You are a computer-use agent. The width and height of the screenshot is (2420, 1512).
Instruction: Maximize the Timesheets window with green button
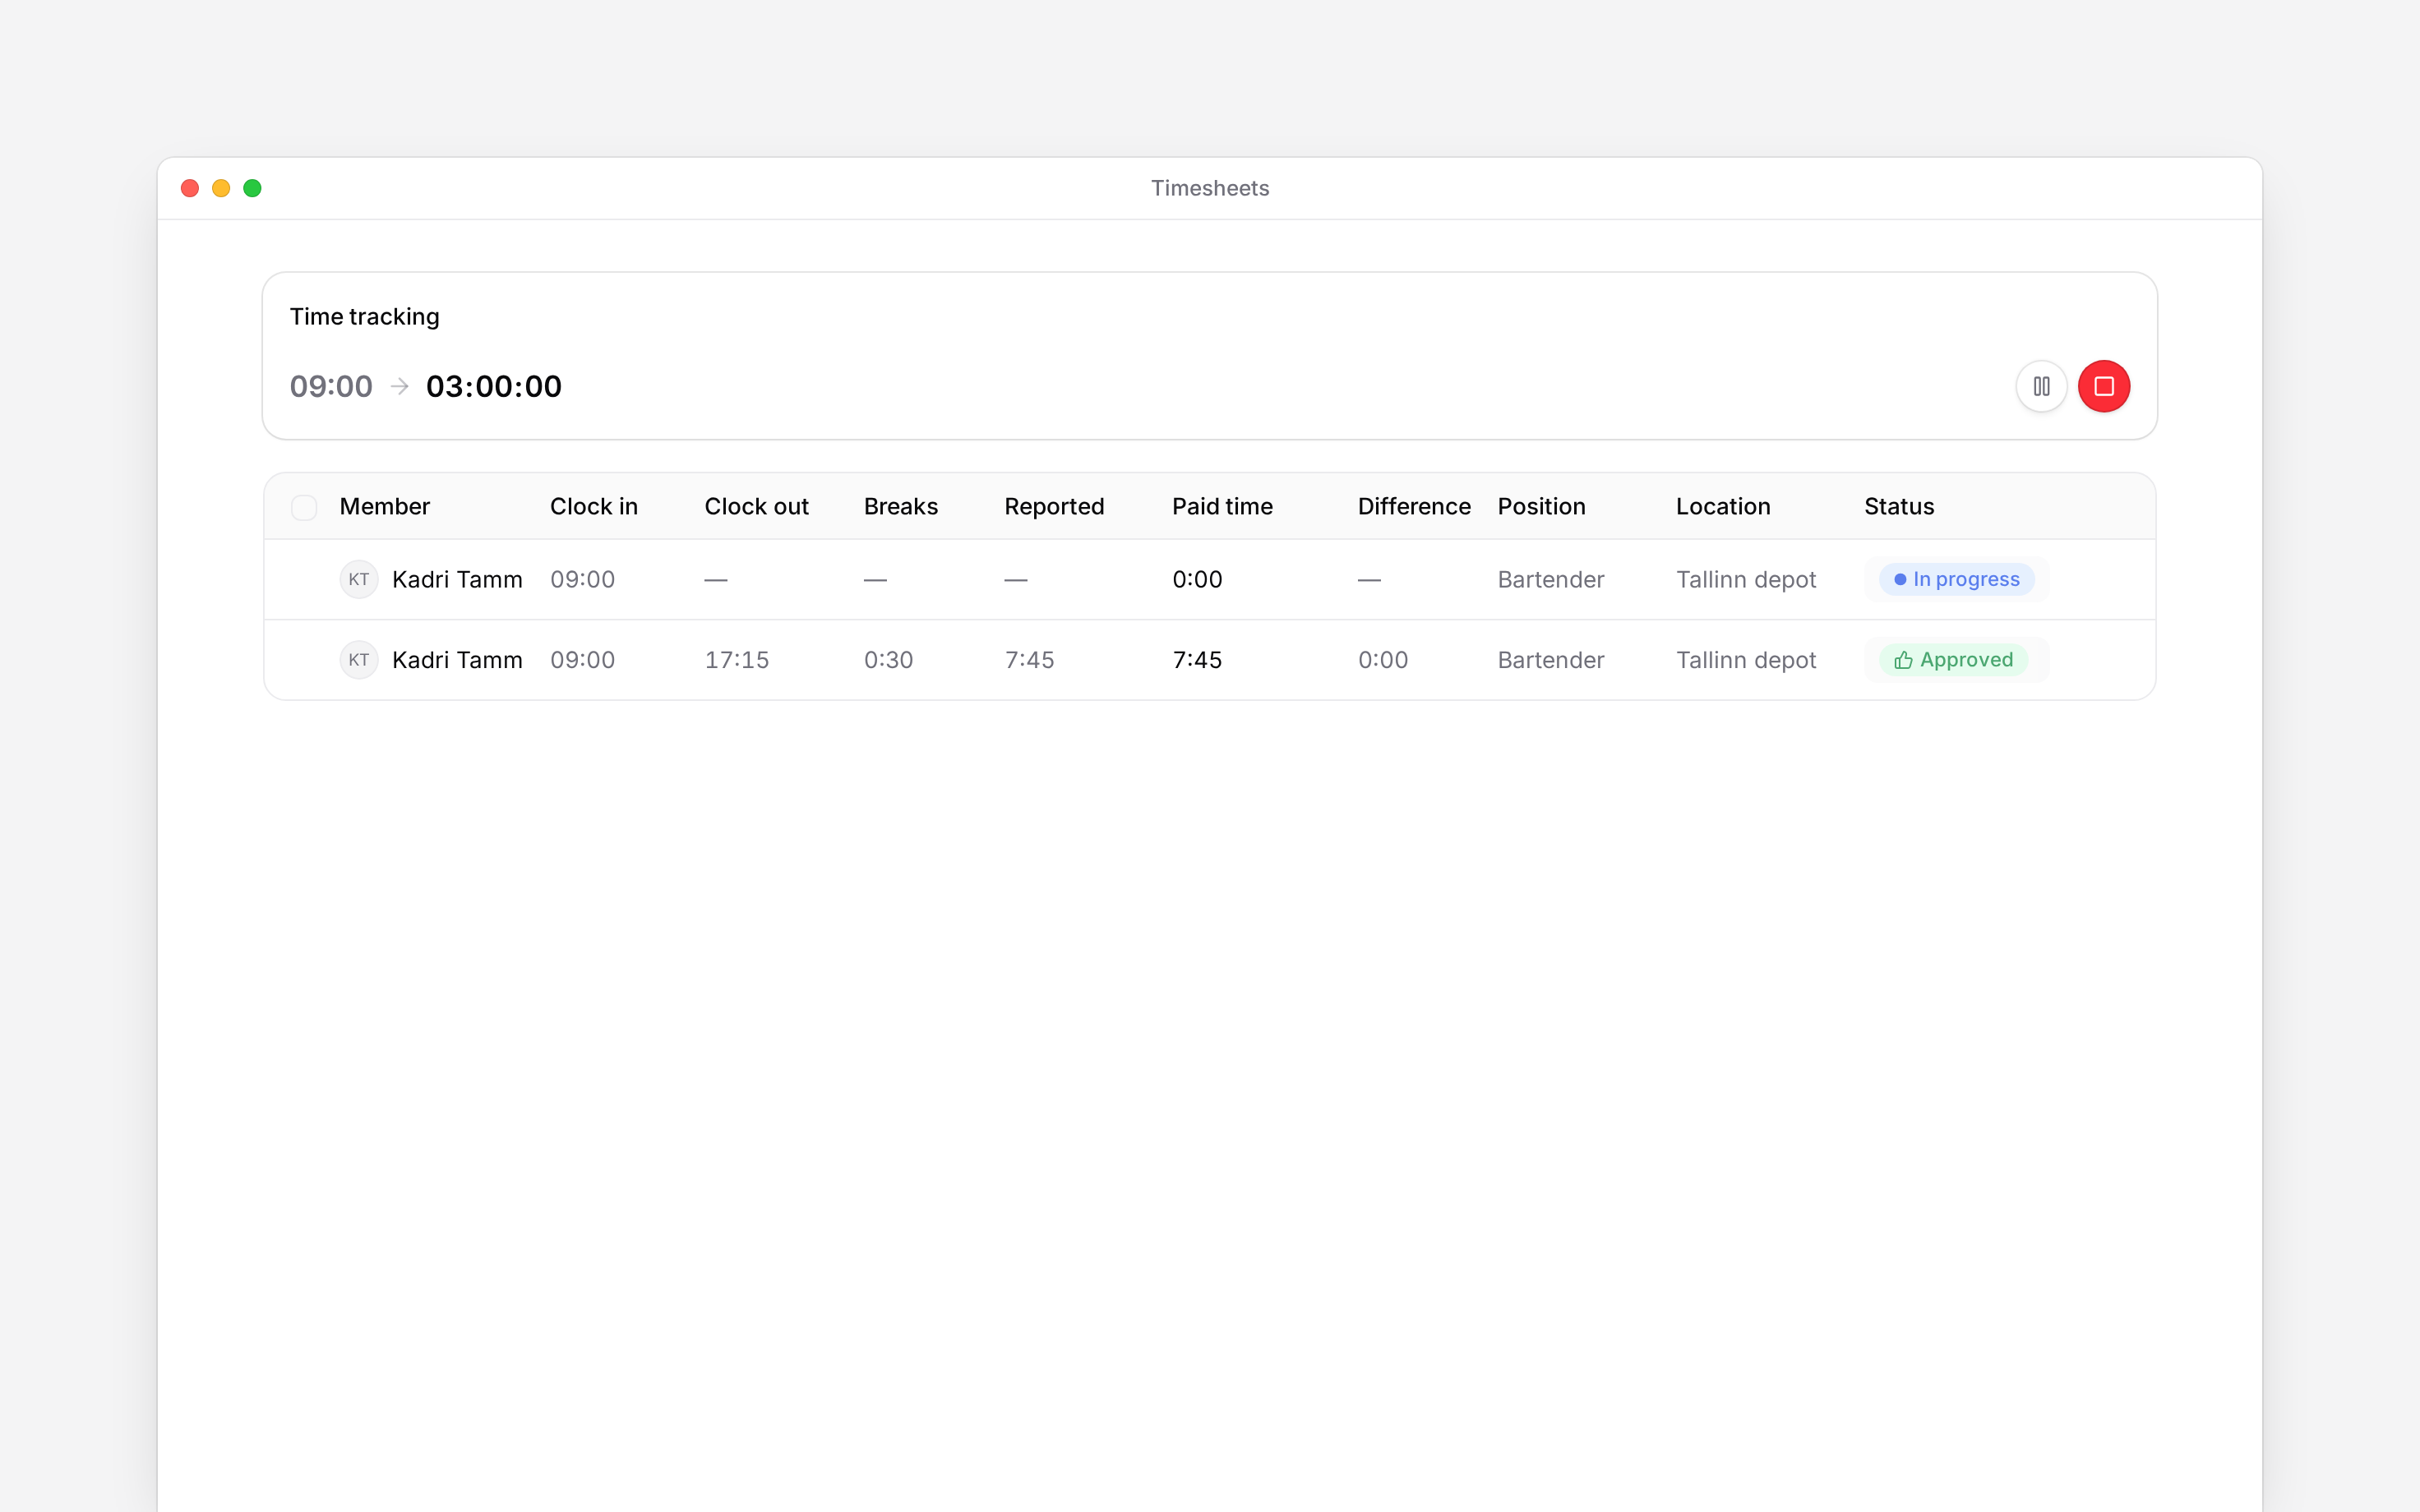[x=252, y=188]
